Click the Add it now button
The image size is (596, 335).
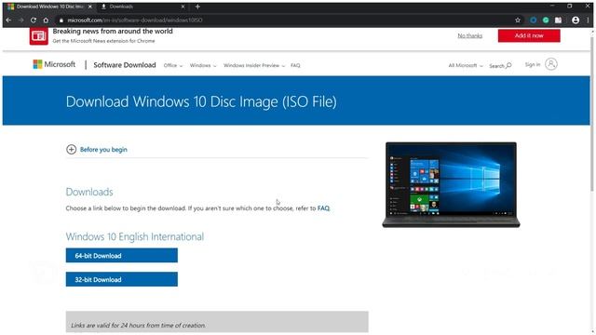[529, 35]
